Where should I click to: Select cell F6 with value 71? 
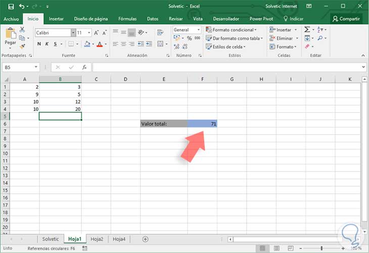click(x=202, y=123)
